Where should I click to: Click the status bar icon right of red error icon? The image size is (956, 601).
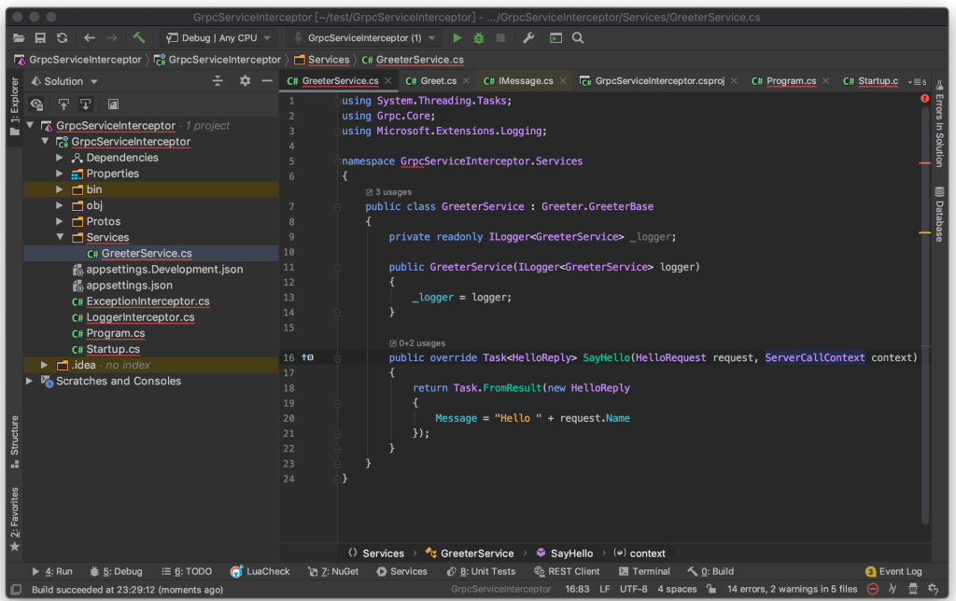pyautogui.click(x=893, y=589)
